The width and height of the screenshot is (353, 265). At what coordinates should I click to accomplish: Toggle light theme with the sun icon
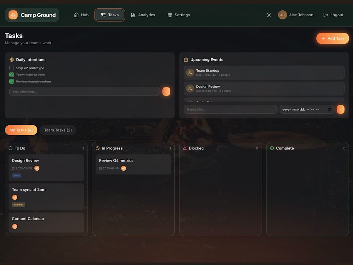tap(269, 15)
